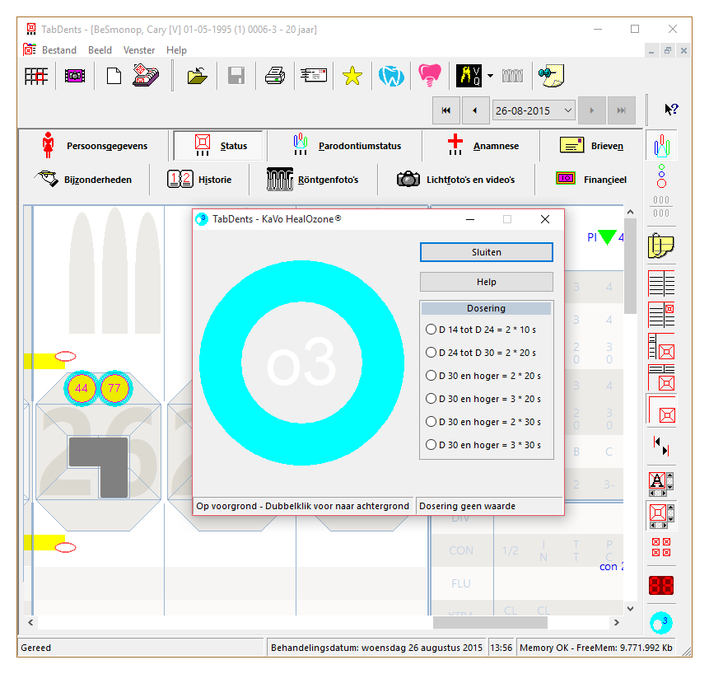Viewport: 709px width, 674px height.
Task: Open file with the folder icon
Action: (x=197, y=76)
